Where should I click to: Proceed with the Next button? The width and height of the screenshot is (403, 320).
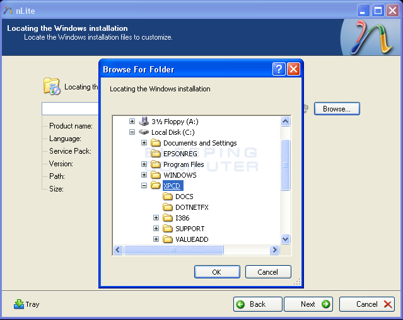308,304
